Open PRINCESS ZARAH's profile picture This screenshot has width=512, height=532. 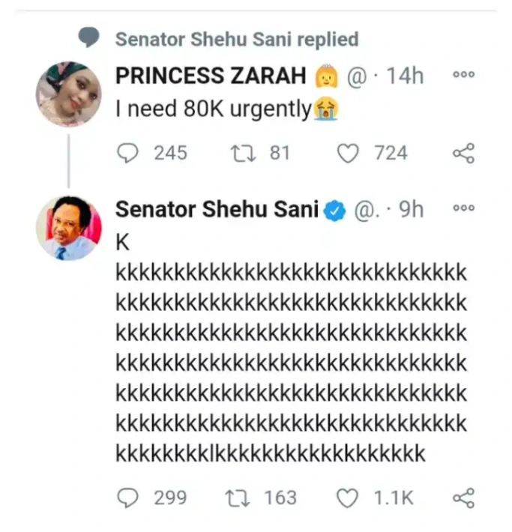tap(68, 94)
